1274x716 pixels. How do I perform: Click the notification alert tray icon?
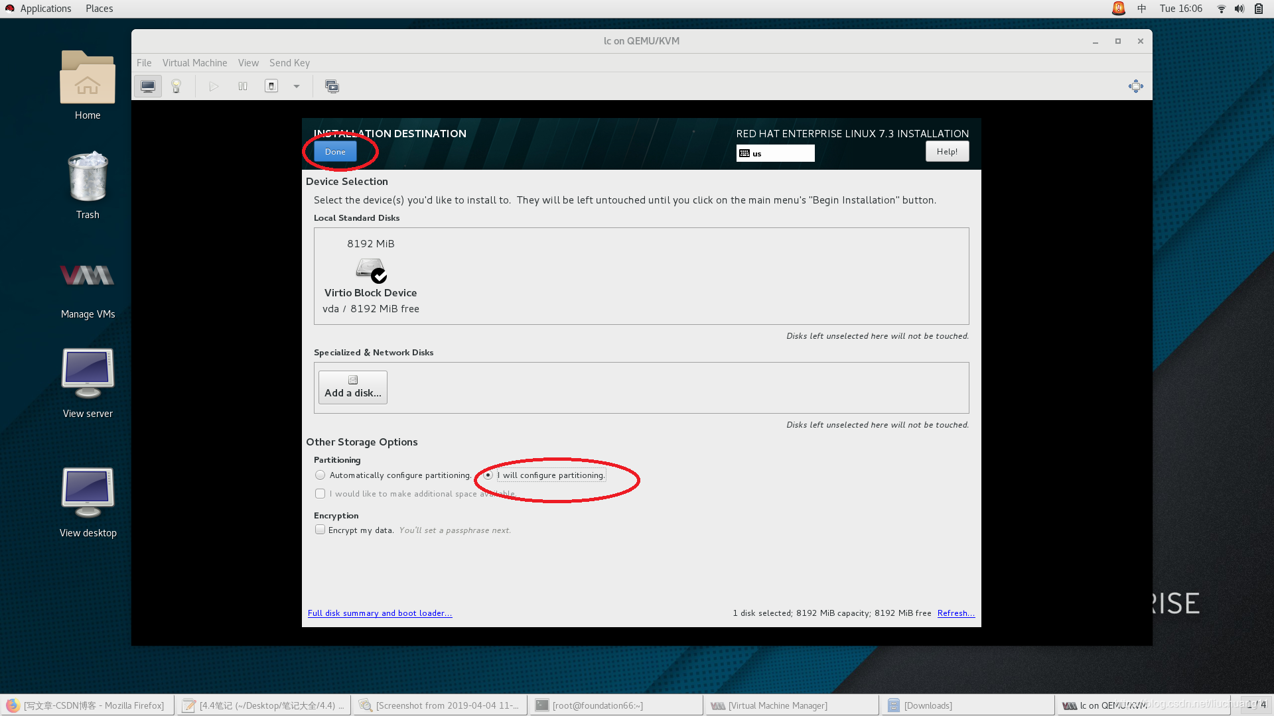(1119, 9)
